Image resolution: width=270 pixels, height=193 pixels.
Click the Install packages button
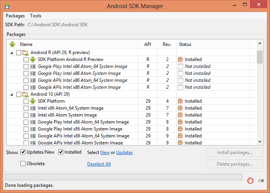(235, 152)
